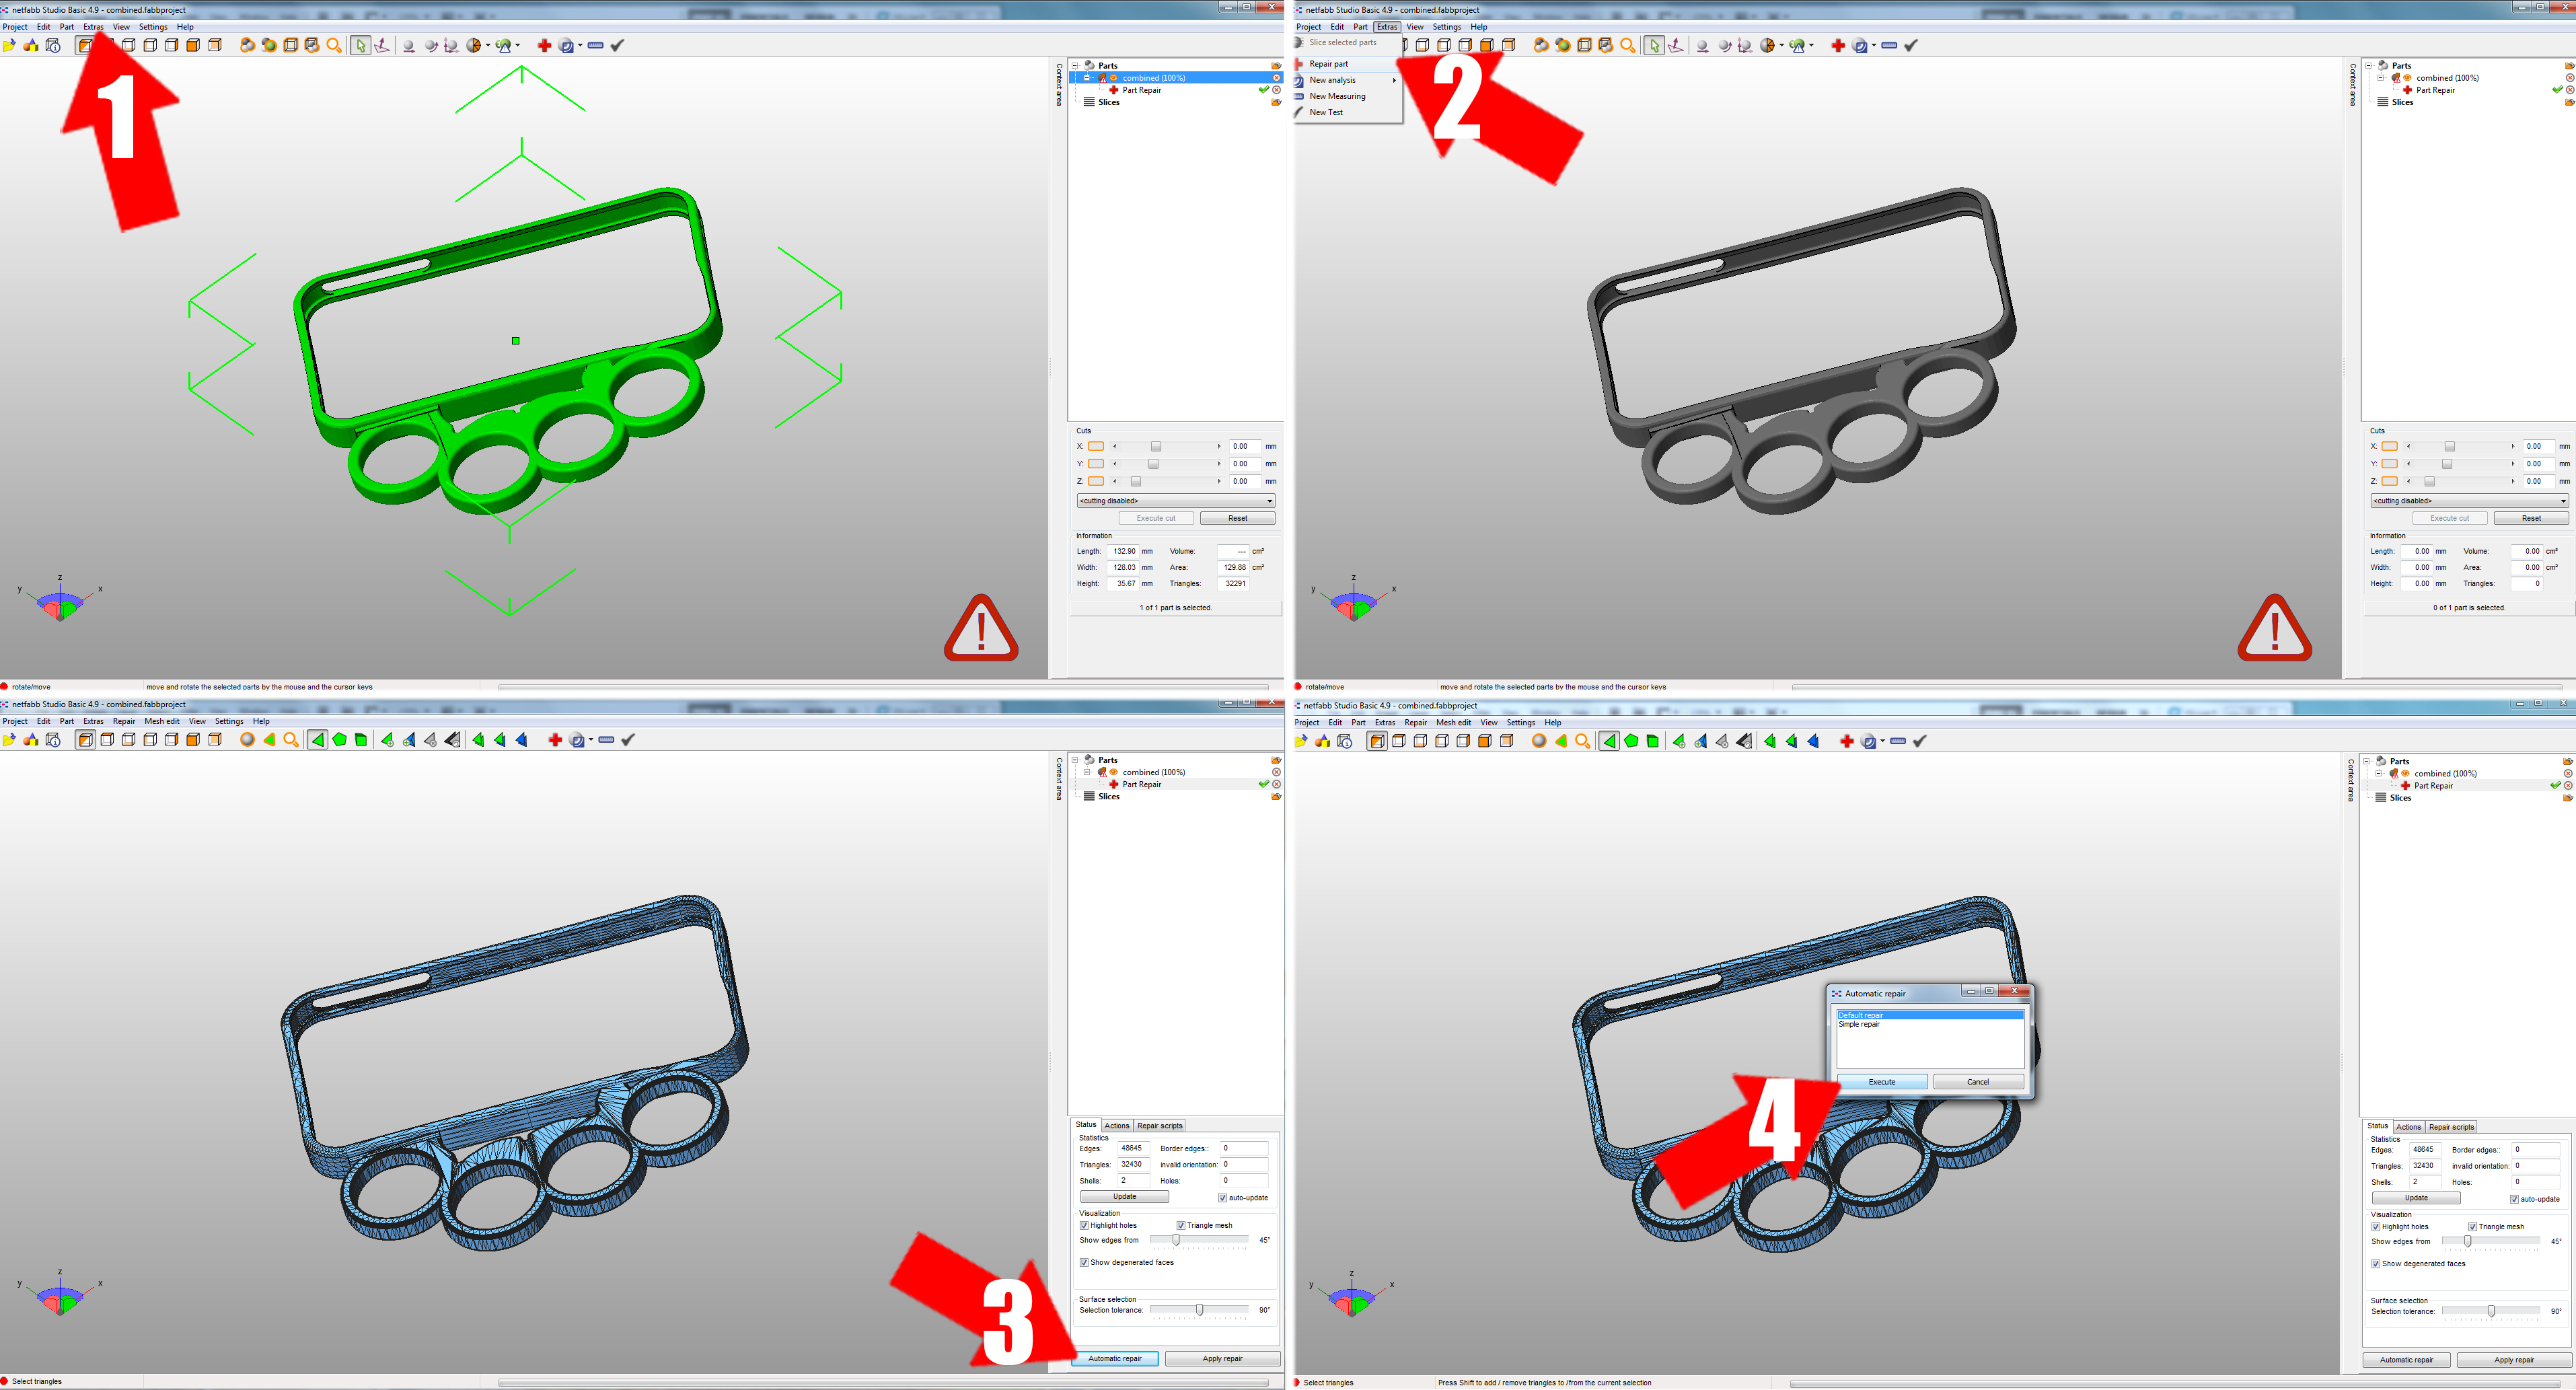Open cutting disabled dropdown in top-left window
Viewport: 2576px width, 1390px height.
point(1175,501)
